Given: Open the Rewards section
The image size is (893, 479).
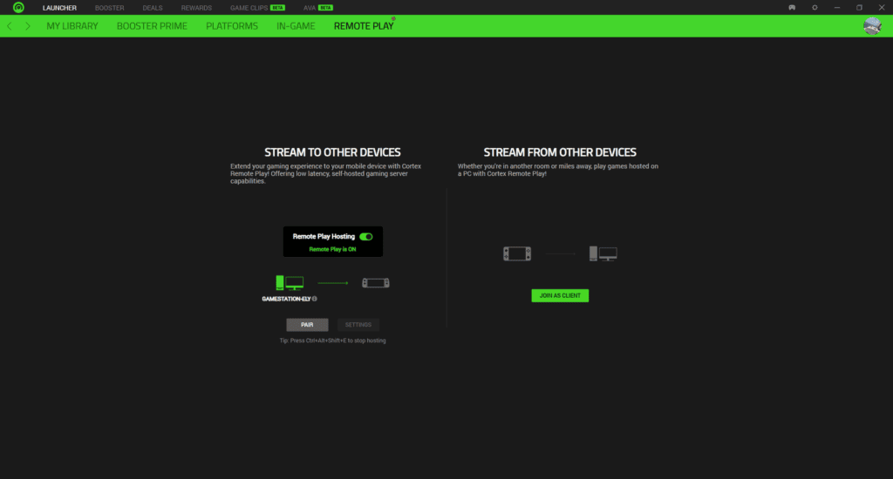Looking at the screenshot, I should [196, 8].
